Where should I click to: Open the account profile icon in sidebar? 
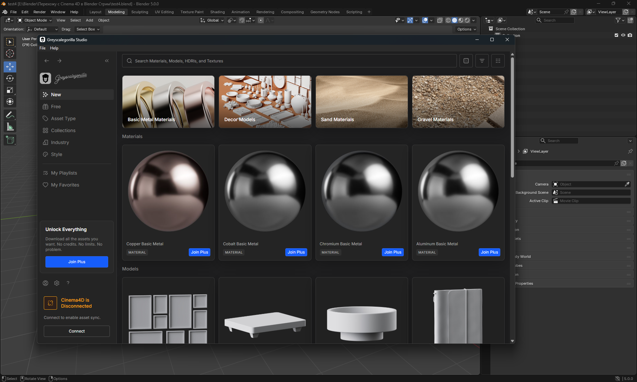point(45,283)
